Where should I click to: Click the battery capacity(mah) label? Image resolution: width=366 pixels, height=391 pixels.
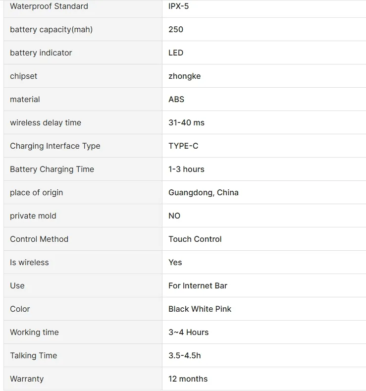pos(52,29)
